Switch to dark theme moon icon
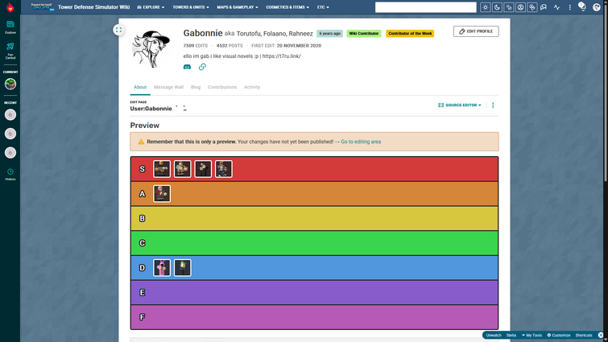608x342 pixels. click(497, 7)
